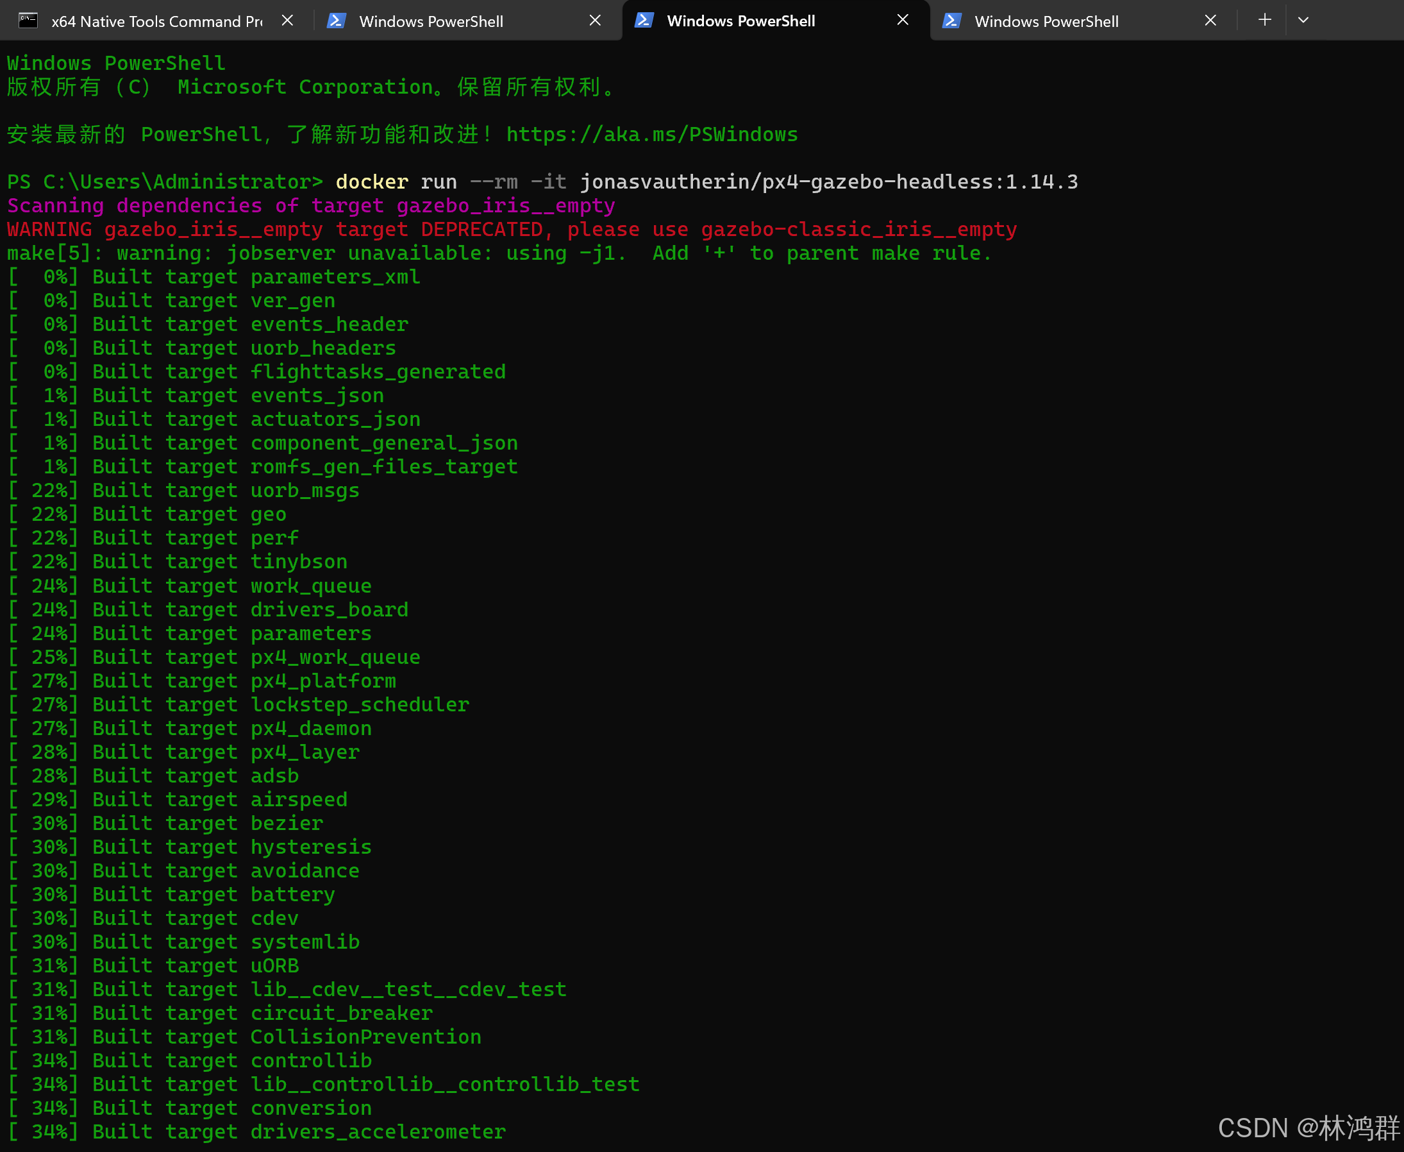Click 'Built target work_queue' line

click(190, 586)
